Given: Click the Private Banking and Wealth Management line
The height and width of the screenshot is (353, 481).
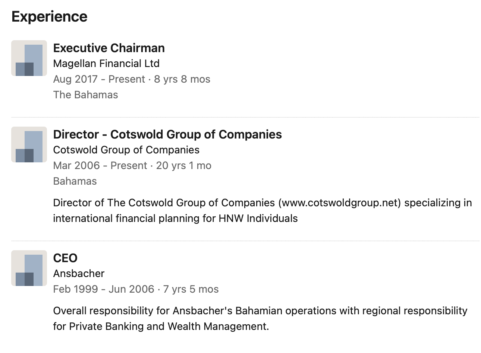Looking at the screenshot, I should [x=161, y=327].
